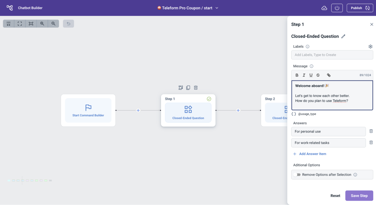Image resolution: width=376 pixels, height=205 pixels.
Task: Click the zoom in magnifier icon
Action: click(x=42, y=23)
